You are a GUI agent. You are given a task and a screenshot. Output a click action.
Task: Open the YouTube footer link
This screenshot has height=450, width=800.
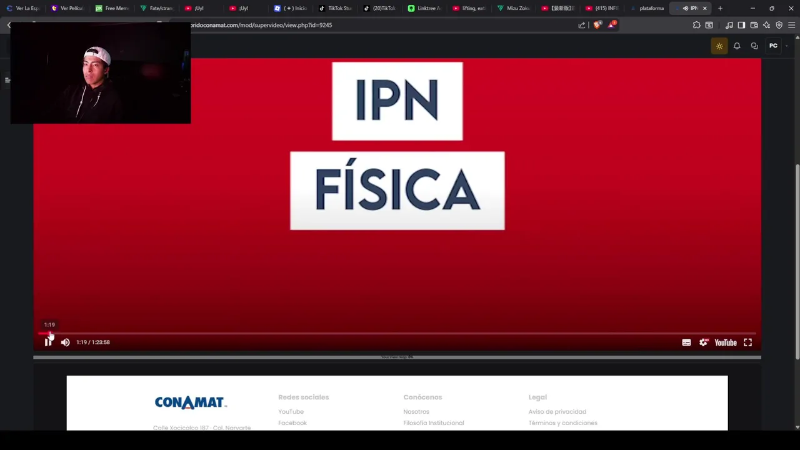291,412
